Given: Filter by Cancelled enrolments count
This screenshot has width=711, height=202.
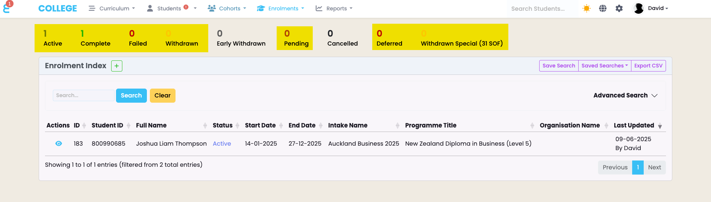Looking at the screenshot, I should [342, 38].
